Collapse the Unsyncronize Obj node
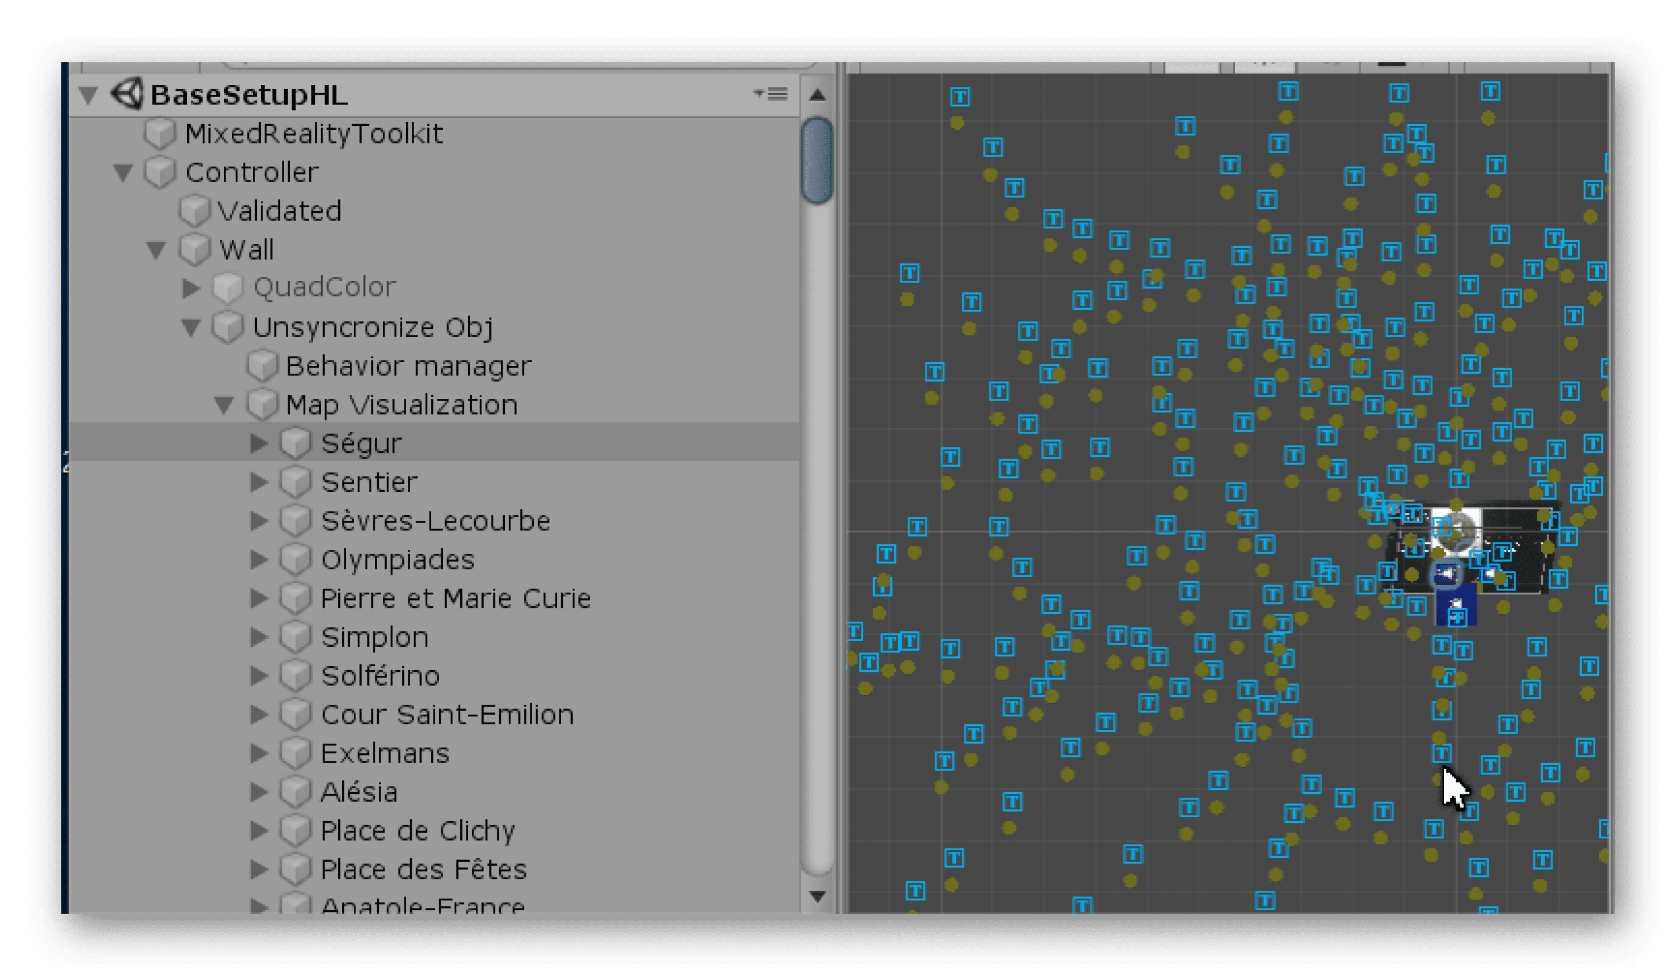This screenshot has height=976, width=1676. [x=192, y=328]
